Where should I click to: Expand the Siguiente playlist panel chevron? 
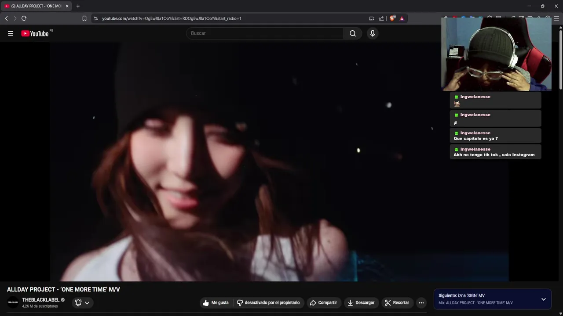click(x=544, y=299)
